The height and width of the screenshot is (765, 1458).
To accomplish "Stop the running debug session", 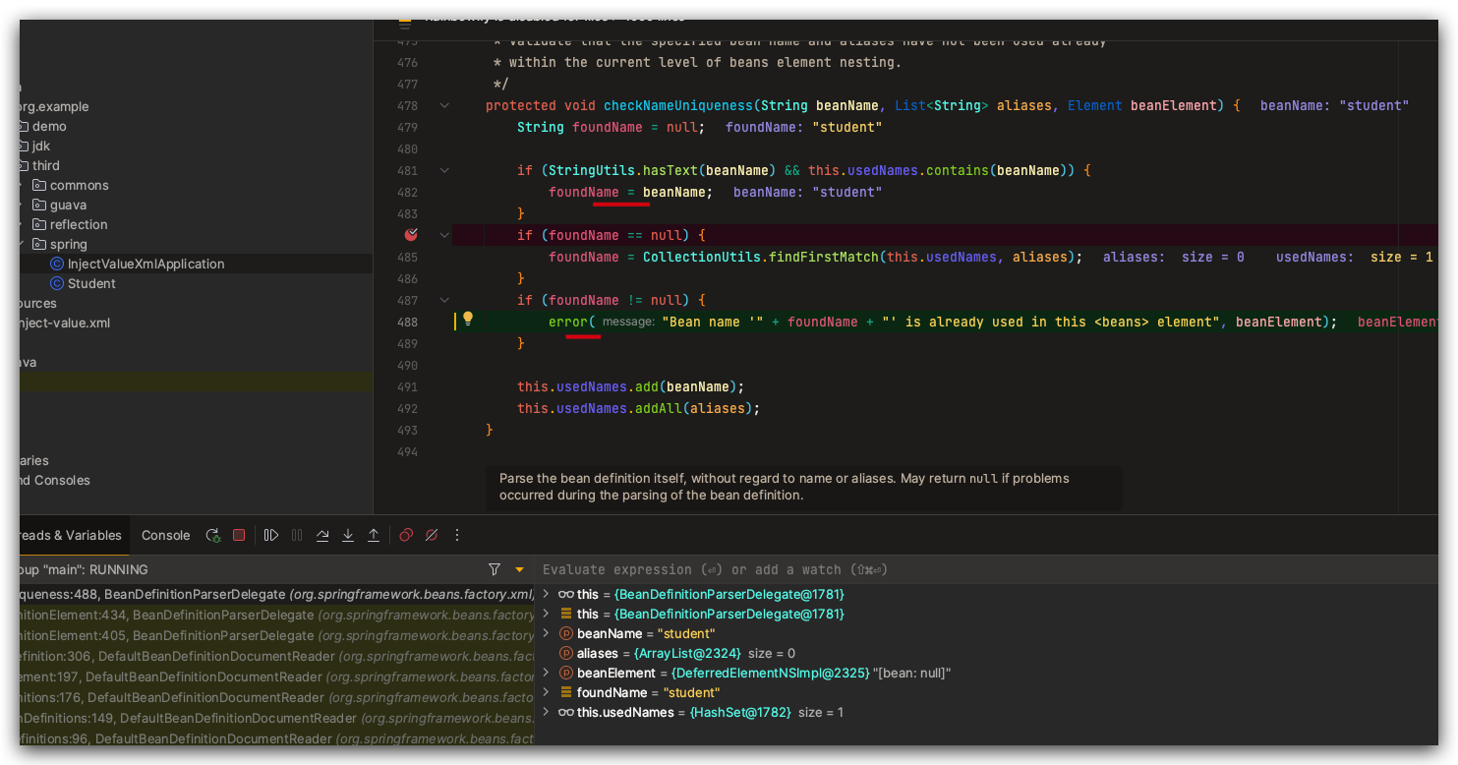I will point(239,535).
